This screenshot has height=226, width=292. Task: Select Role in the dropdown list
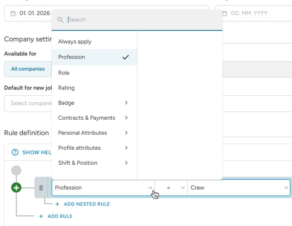64,73
